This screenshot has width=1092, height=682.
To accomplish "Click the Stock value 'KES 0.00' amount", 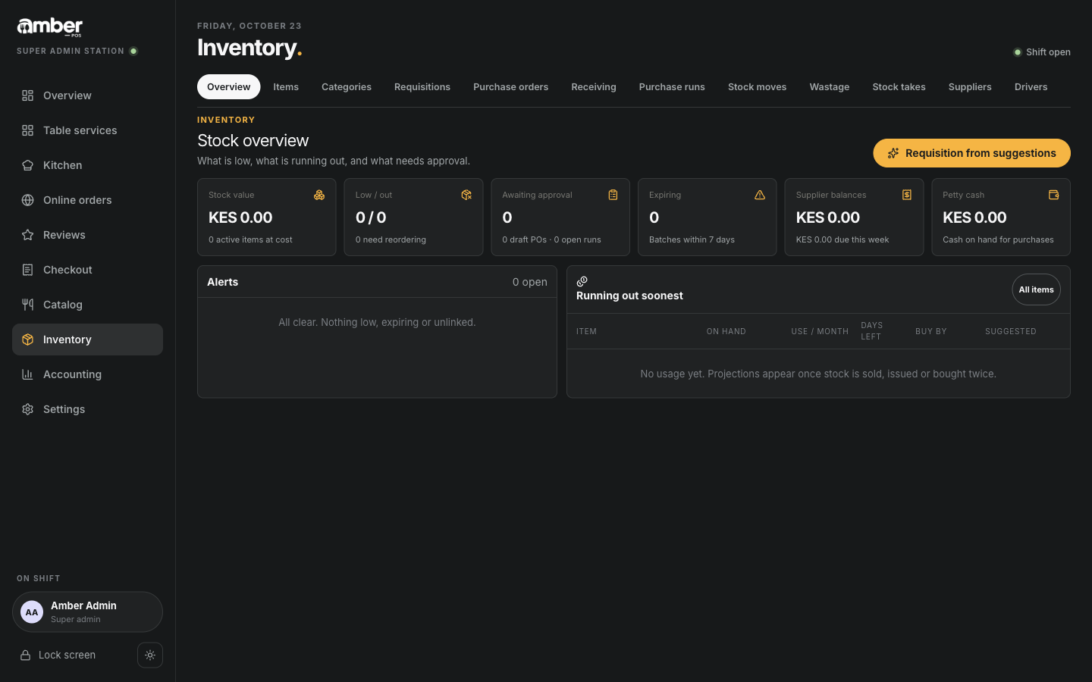I will 240,217.
